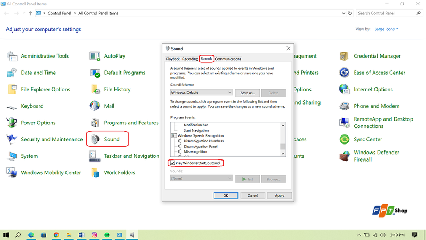The height and width of the screenshot is (240, 426).
Task: Click the taskbar Search magnifier icon
Action: pos(18,235)
